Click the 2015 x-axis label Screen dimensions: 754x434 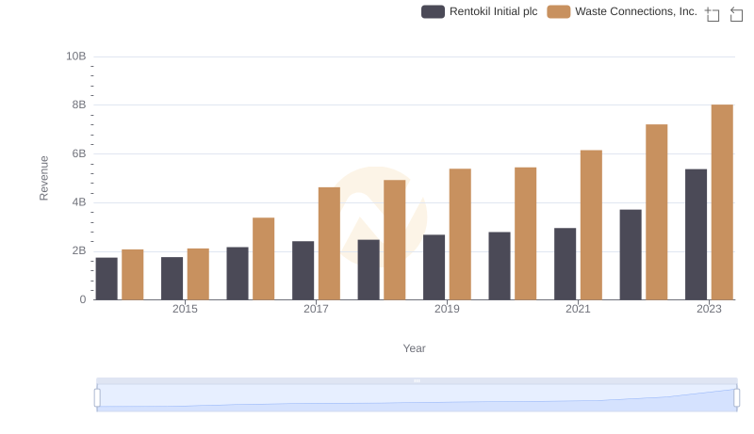(x=185, y=309)
